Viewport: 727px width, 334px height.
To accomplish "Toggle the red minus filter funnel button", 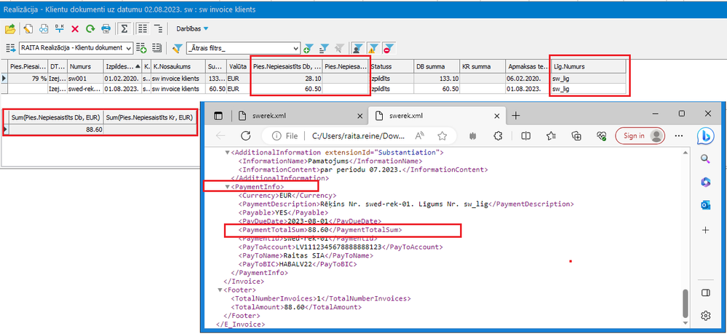I will click(x=389, y=48).
